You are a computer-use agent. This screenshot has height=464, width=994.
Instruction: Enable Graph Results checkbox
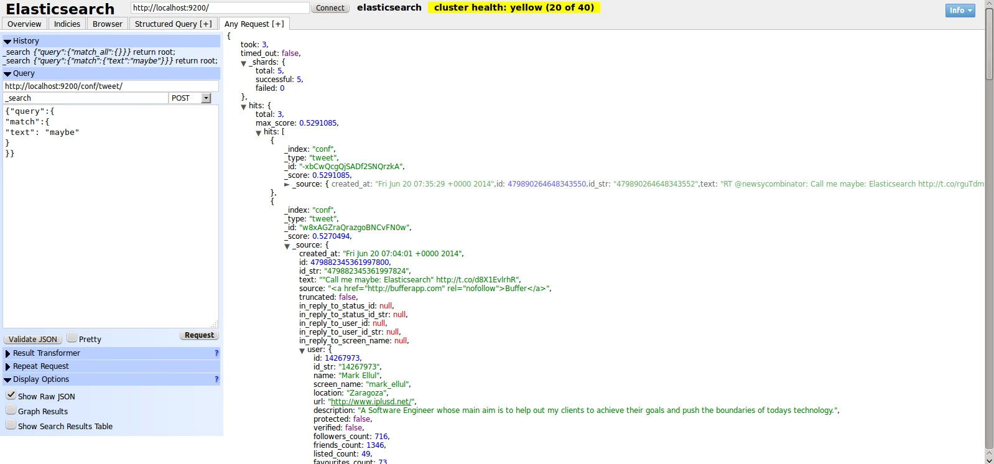[11, 410]
